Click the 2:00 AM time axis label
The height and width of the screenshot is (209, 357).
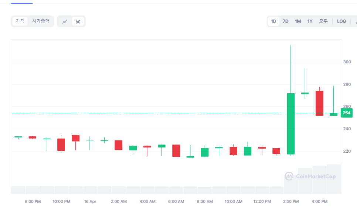coord(119,202)
